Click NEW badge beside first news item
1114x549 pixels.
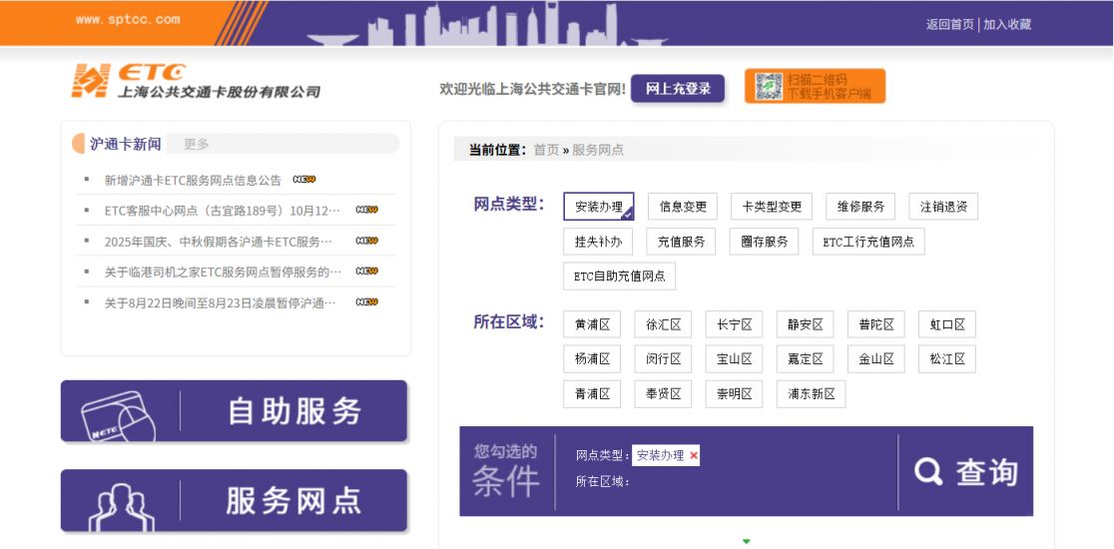[304, 180]
